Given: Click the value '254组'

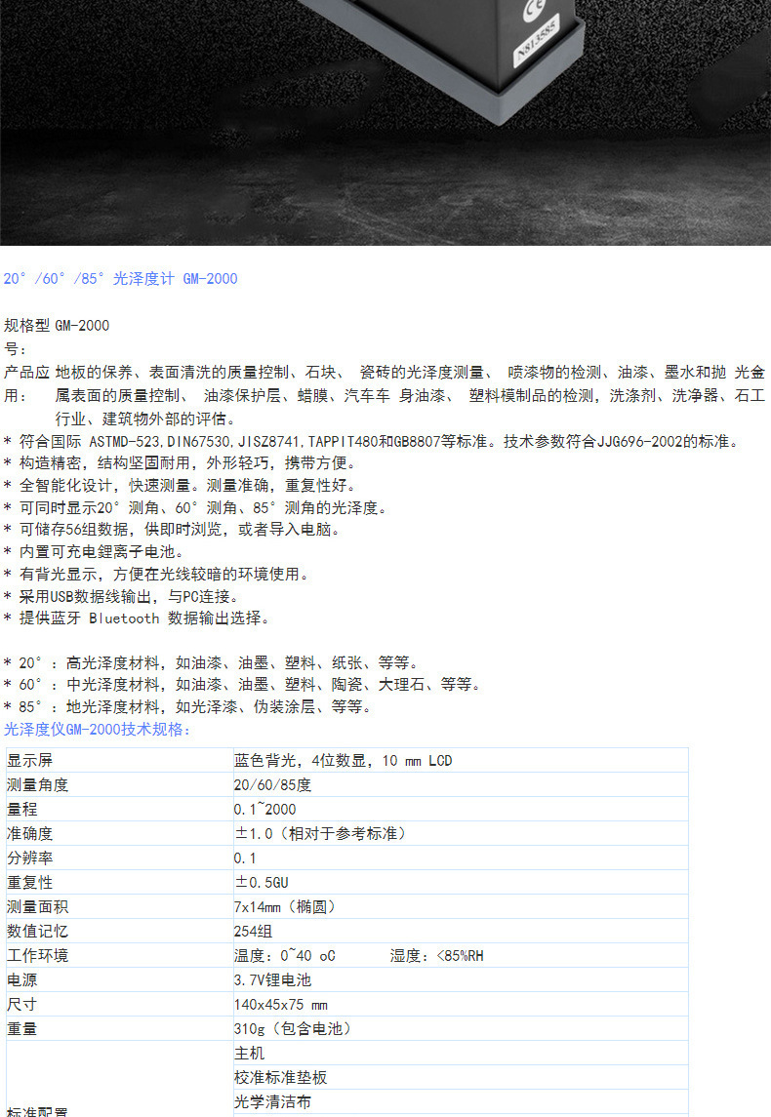Looking at the screenshot, I should [x=461, y=931].
